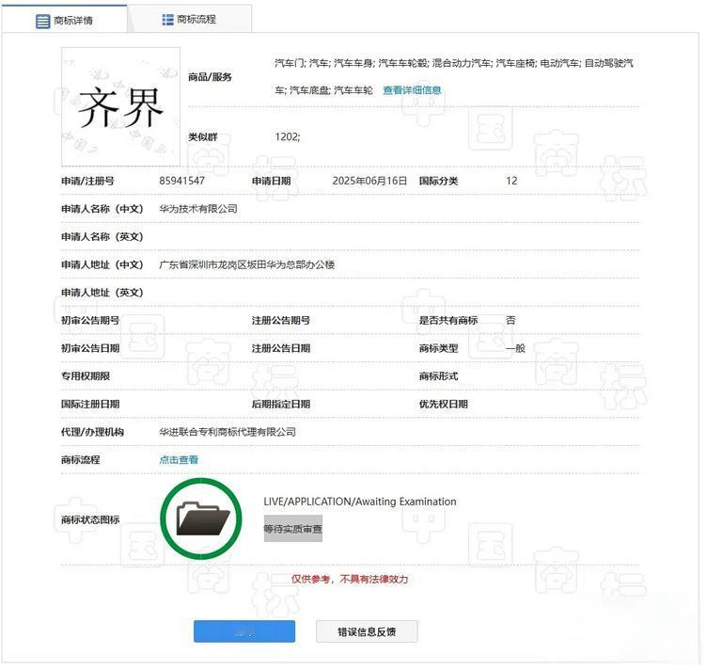707x670 pixels.
Task: Click the 代理/办理机构 label
Action: [93, 432]
